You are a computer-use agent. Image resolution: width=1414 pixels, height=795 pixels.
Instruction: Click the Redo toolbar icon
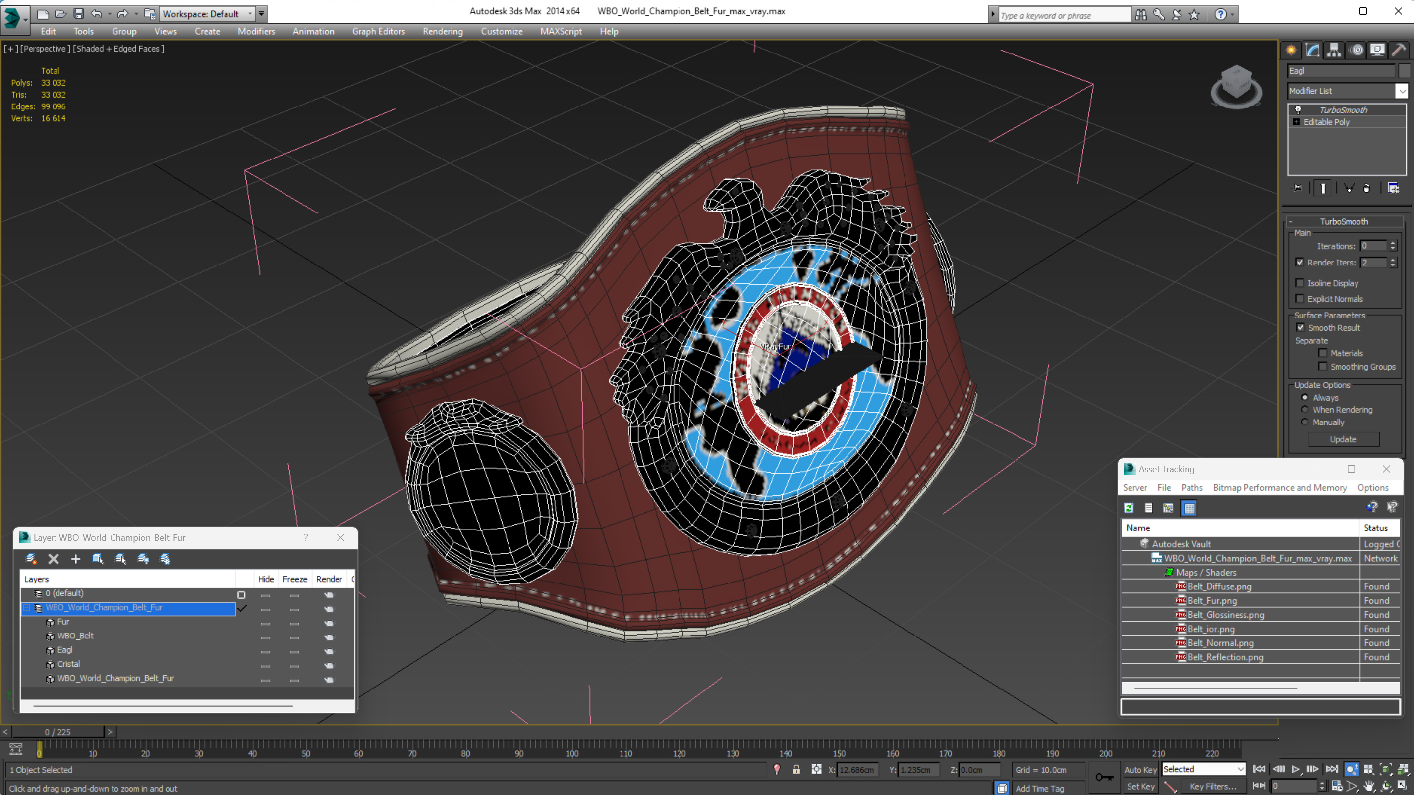coord(123,14)
